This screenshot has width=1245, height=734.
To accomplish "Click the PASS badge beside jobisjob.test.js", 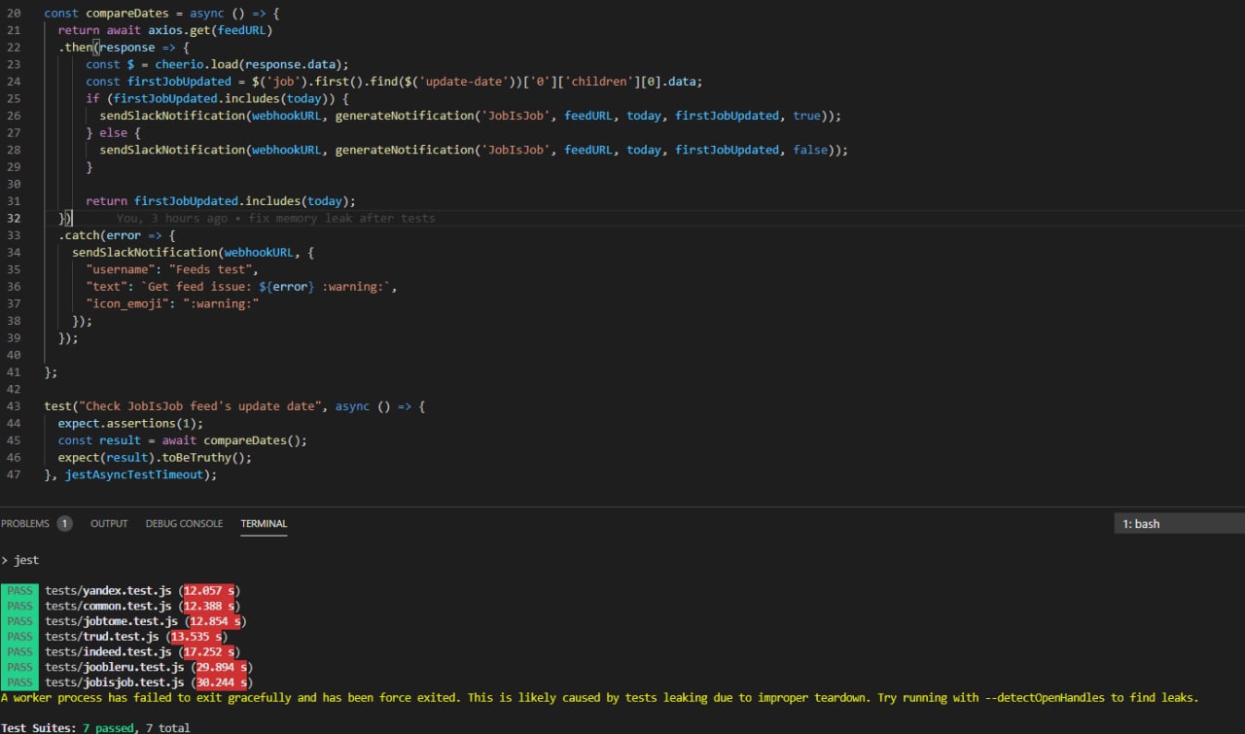I will [19, 682].
